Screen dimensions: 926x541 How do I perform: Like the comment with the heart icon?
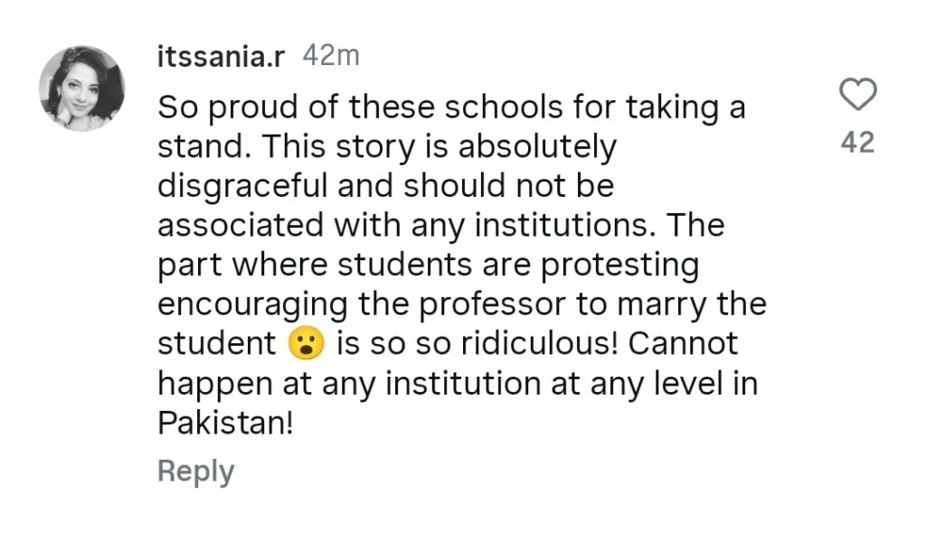pyautogui.click(x=857, y=95)
